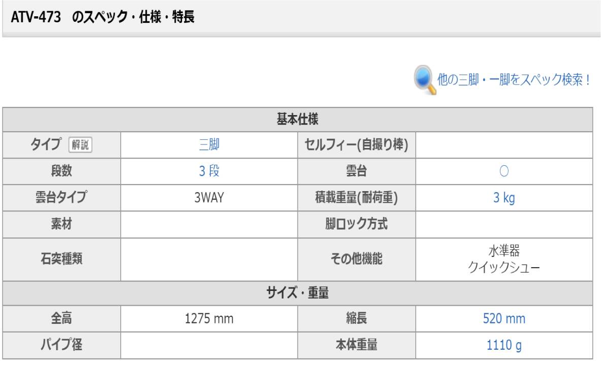Select the 520 mm folded length link

[x=504, y=319]
